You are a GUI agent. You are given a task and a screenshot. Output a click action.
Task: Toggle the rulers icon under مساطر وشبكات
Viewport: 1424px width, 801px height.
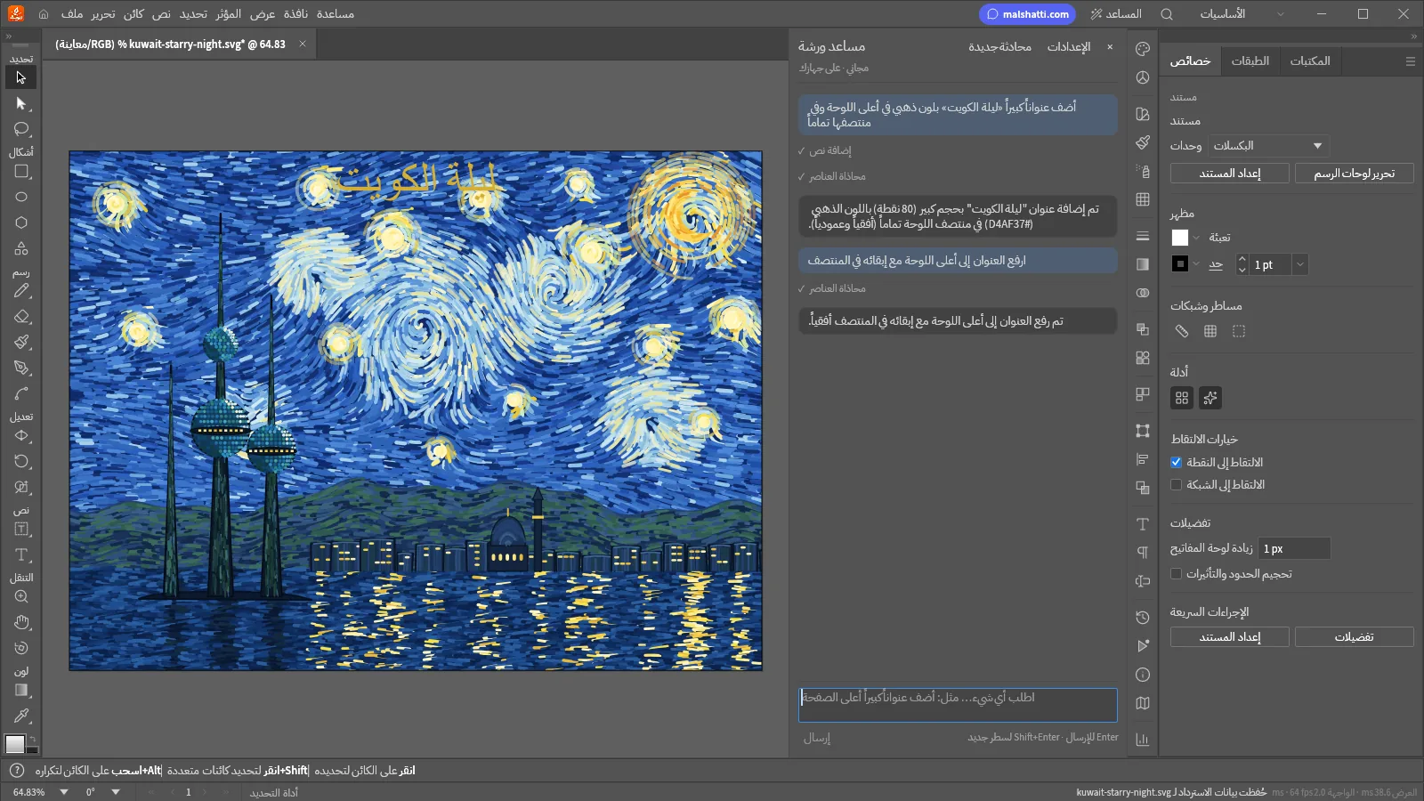click(x=1182, y=331)
